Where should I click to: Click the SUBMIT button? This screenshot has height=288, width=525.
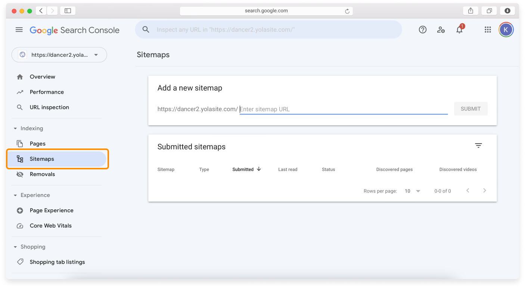coord(470,109)
